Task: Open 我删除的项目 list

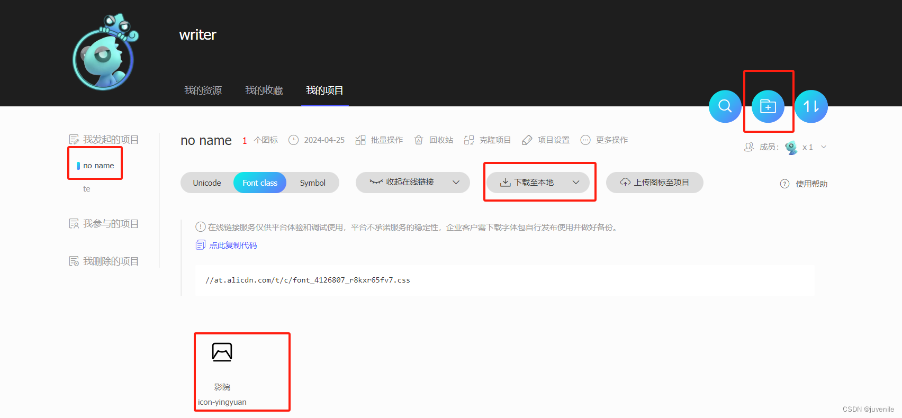Action: (111, 261)
